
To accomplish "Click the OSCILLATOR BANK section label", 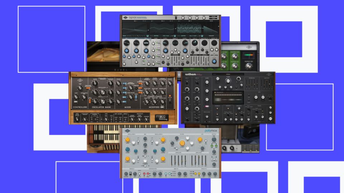I will [101, 107].
